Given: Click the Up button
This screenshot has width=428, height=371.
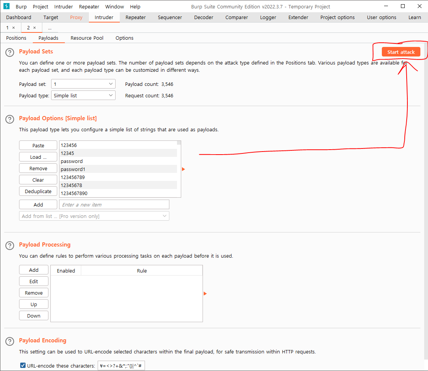Looking at the screenshot, I should click(34, 304).
